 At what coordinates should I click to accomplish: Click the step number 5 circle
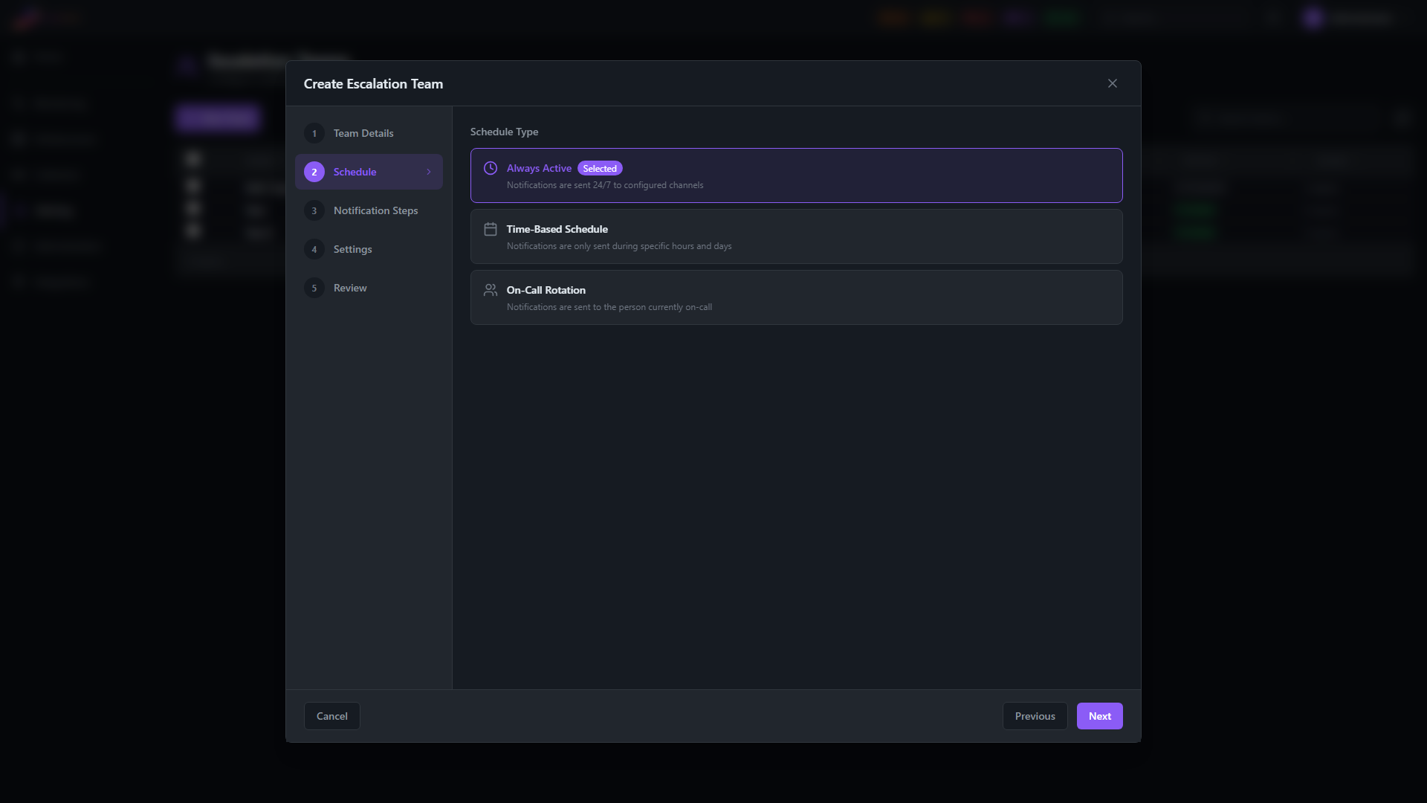[314, 288]
